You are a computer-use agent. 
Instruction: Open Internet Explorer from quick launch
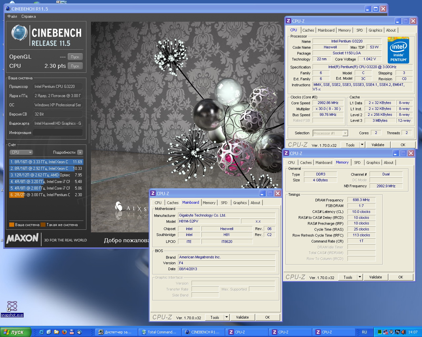click(x=41, y=332)
